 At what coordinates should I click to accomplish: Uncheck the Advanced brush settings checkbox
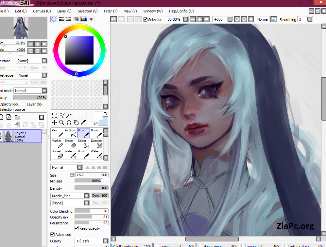point(53,234)
